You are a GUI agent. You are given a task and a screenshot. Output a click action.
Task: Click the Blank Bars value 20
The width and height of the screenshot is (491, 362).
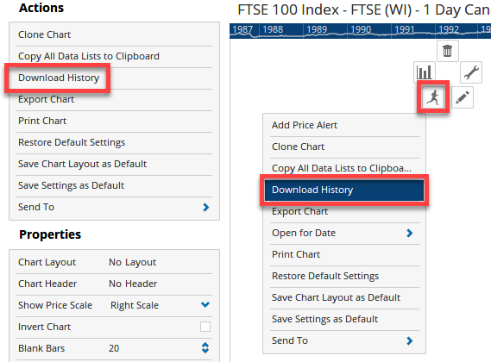pos(114,348)
